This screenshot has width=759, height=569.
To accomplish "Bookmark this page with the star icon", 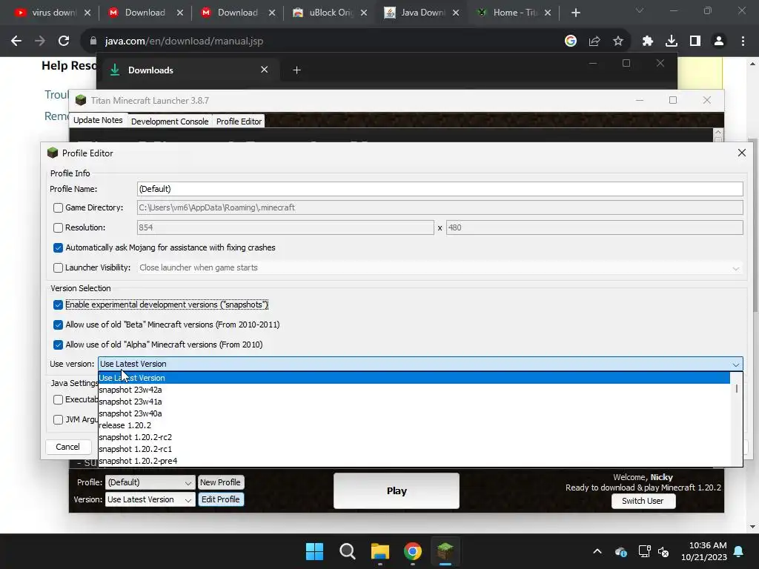I will (x=618, y=41).
